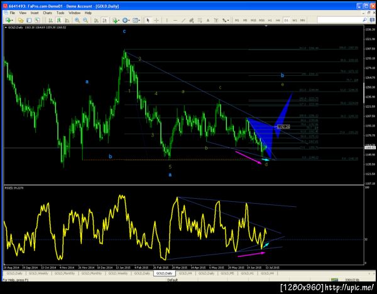The width and height of the screenshot is (377, 294).
Task: Switch chart to line chart style
Action: click(x=67, y=21)
